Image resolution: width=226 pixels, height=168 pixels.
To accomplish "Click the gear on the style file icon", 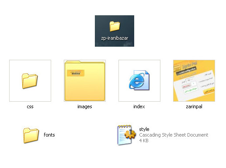I will (x=130, y=134).
